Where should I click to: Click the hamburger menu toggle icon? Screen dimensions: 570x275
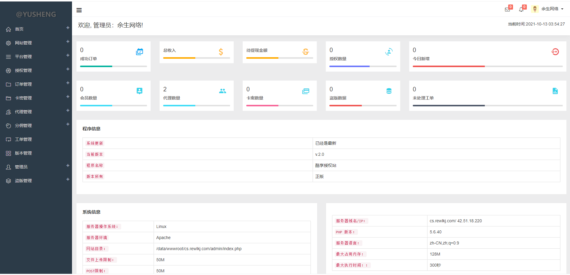[79, 10]
